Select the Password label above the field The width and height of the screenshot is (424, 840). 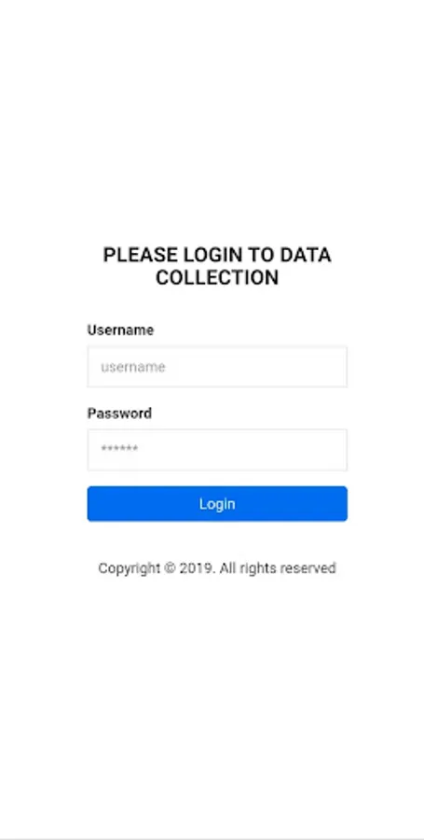tap(120, 413)
